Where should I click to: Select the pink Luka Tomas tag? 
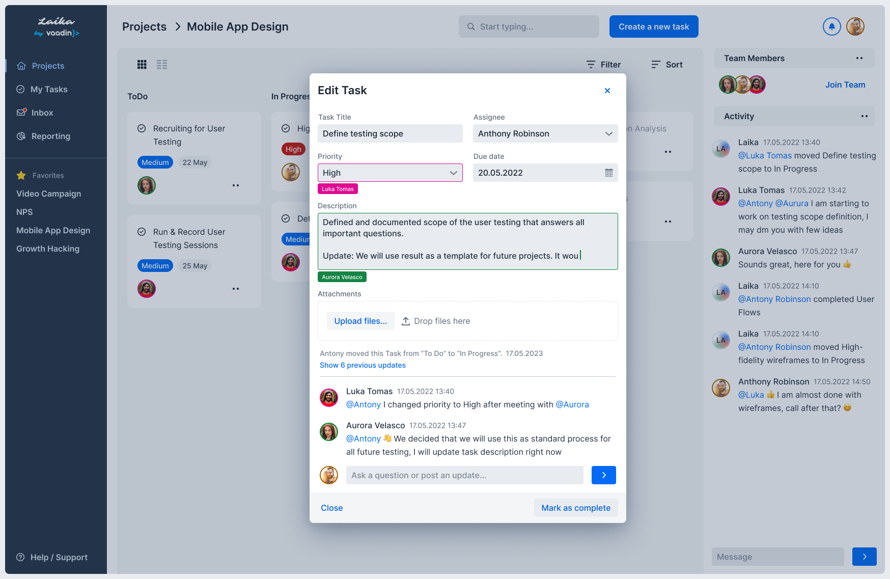pyautogui.click(x=338, y=188)
